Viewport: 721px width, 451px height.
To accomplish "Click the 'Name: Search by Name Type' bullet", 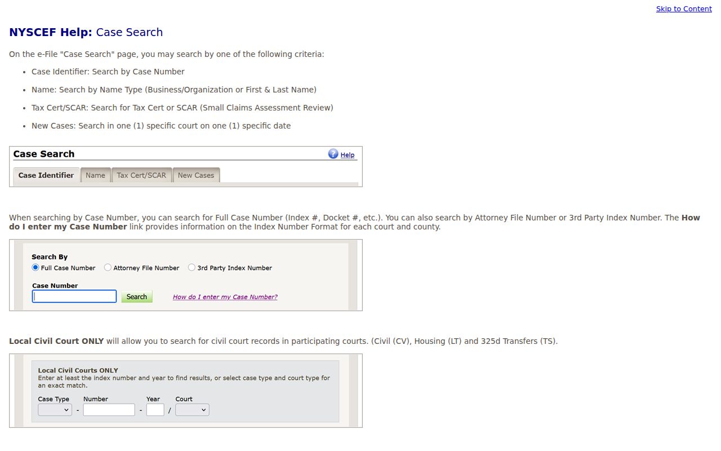I will pos(174,90).
